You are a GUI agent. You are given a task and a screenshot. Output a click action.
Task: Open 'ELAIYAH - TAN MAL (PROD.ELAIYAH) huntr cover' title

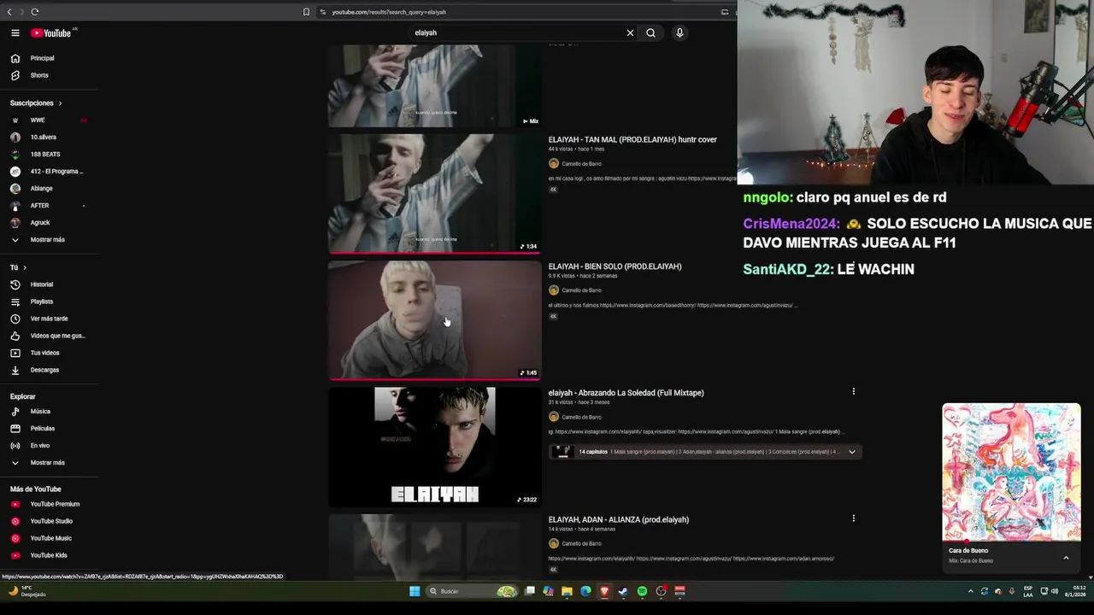(632, 139)
